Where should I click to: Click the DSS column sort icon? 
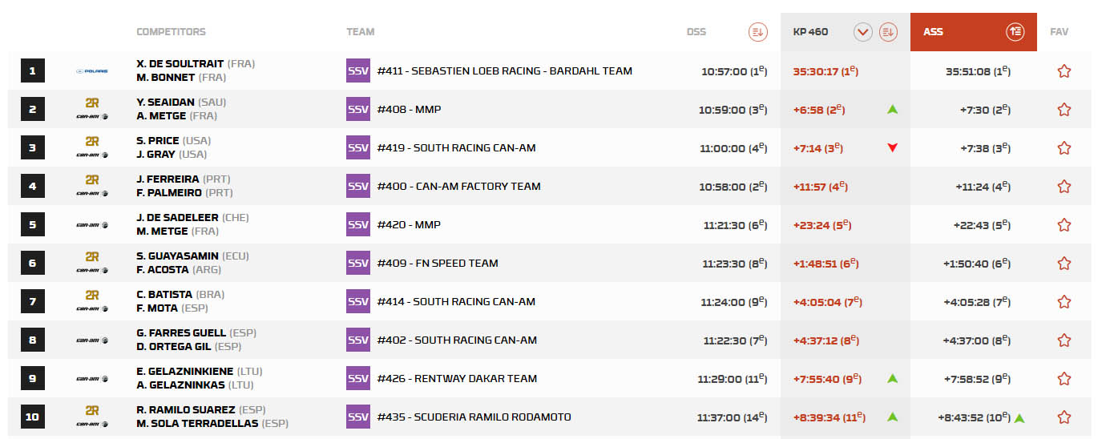757,32
